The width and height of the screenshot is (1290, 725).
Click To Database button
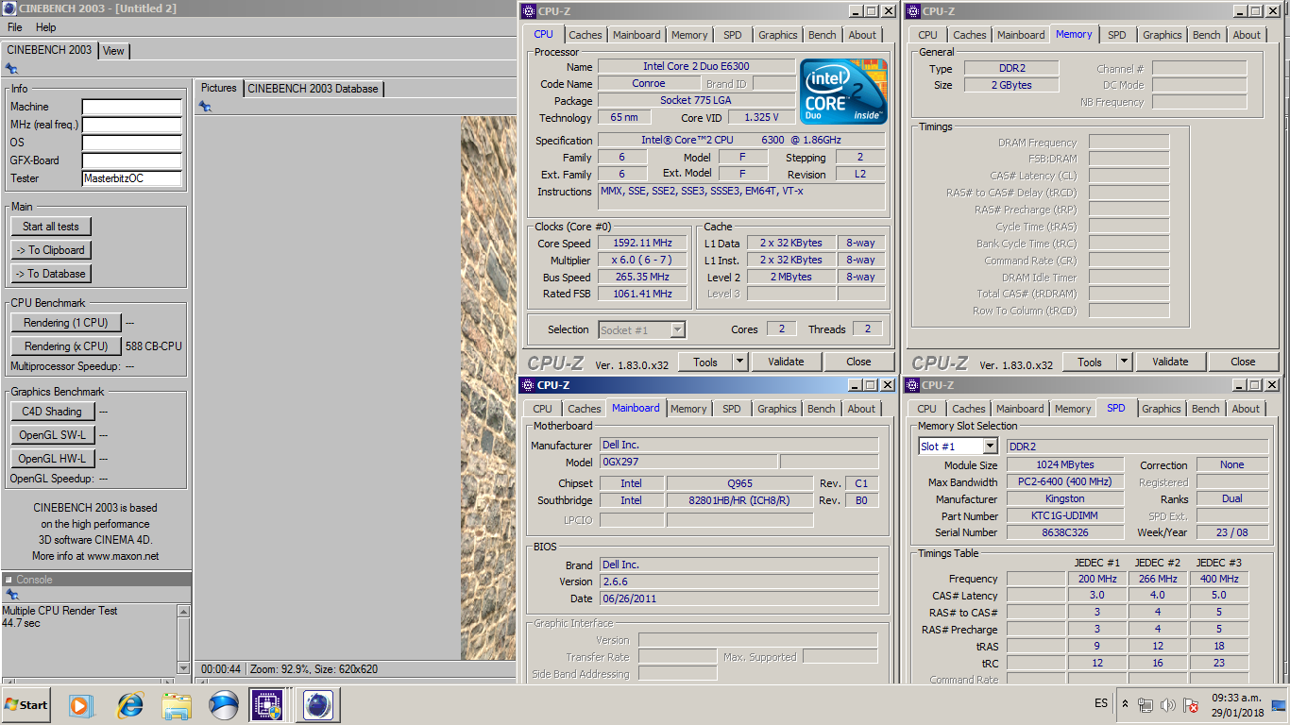51,274
